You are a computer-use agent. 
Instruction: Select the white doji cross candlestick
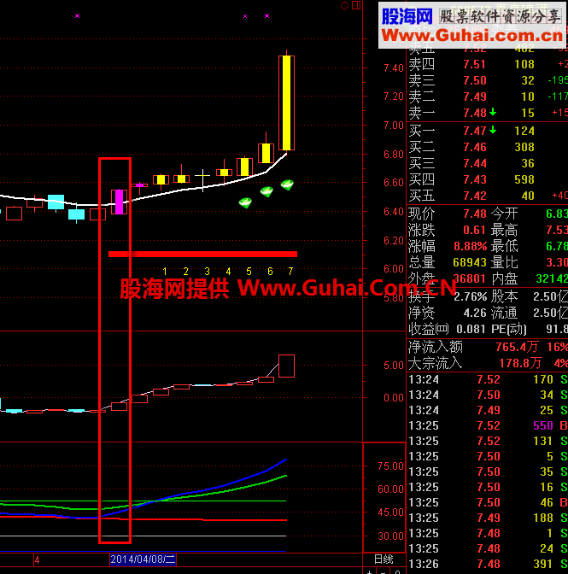[x=202, y=178]
